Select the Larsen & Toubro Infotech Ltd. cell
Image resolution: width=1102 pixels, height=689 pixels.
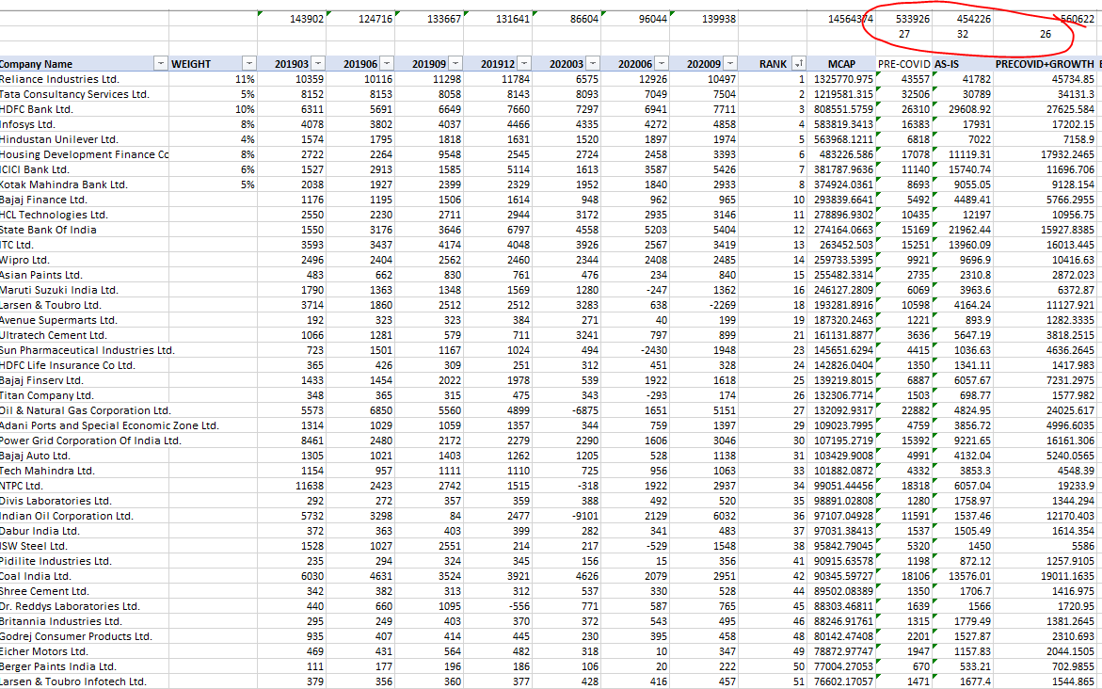pos(85,681)
